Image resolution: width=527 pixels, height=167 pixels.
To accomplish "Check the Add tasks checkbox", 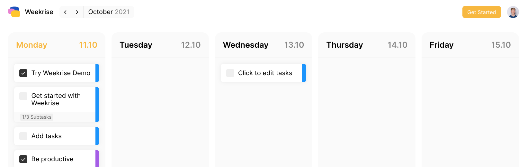I will point(23,136).
